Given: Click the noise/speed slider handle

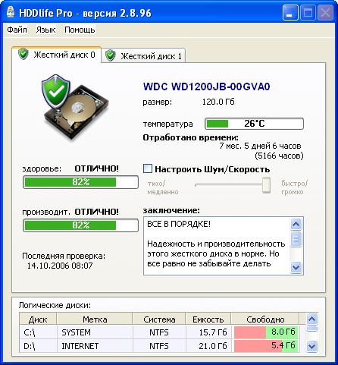Looking at the screenshot, I should pyautogui.click(x=266, y=185).
